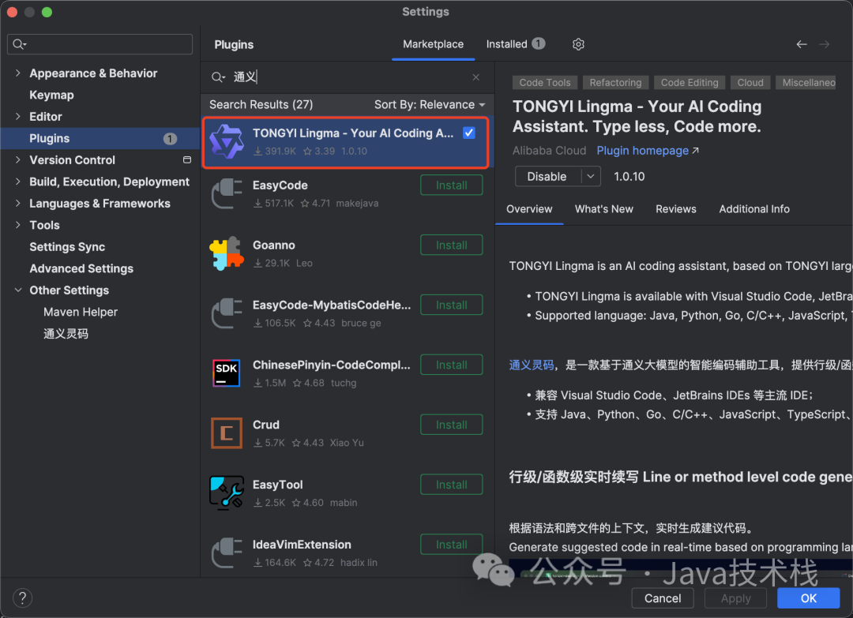The image size is (853, 618).
Task: Clear the plugin search text
Action: [476, 77]
